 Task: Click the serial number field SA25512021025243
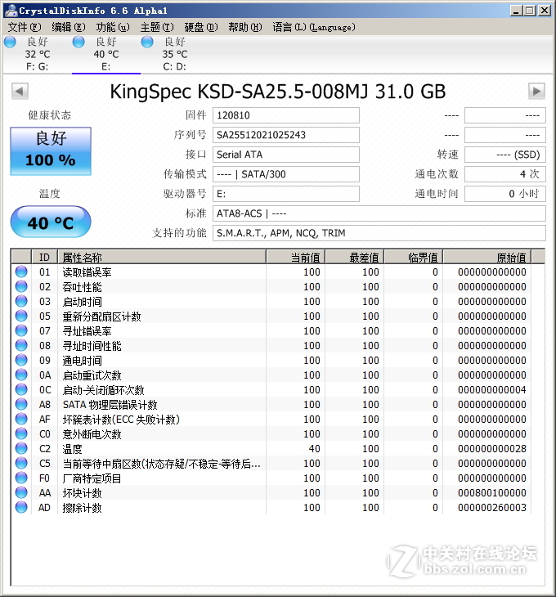[286, 135]
